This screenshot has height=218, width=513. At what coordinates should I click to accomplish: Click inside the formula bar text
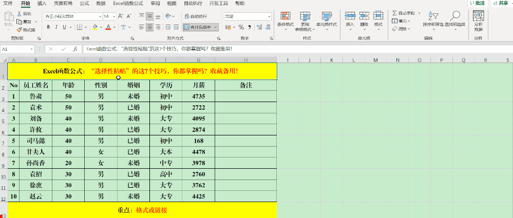(x=159, y=49)
